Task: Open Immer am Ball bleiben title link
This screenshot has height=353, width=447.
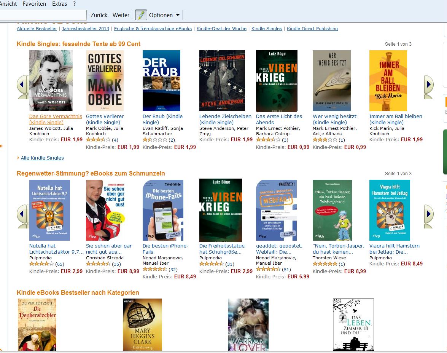Action: pyautogui.click(x=396, y=119)
